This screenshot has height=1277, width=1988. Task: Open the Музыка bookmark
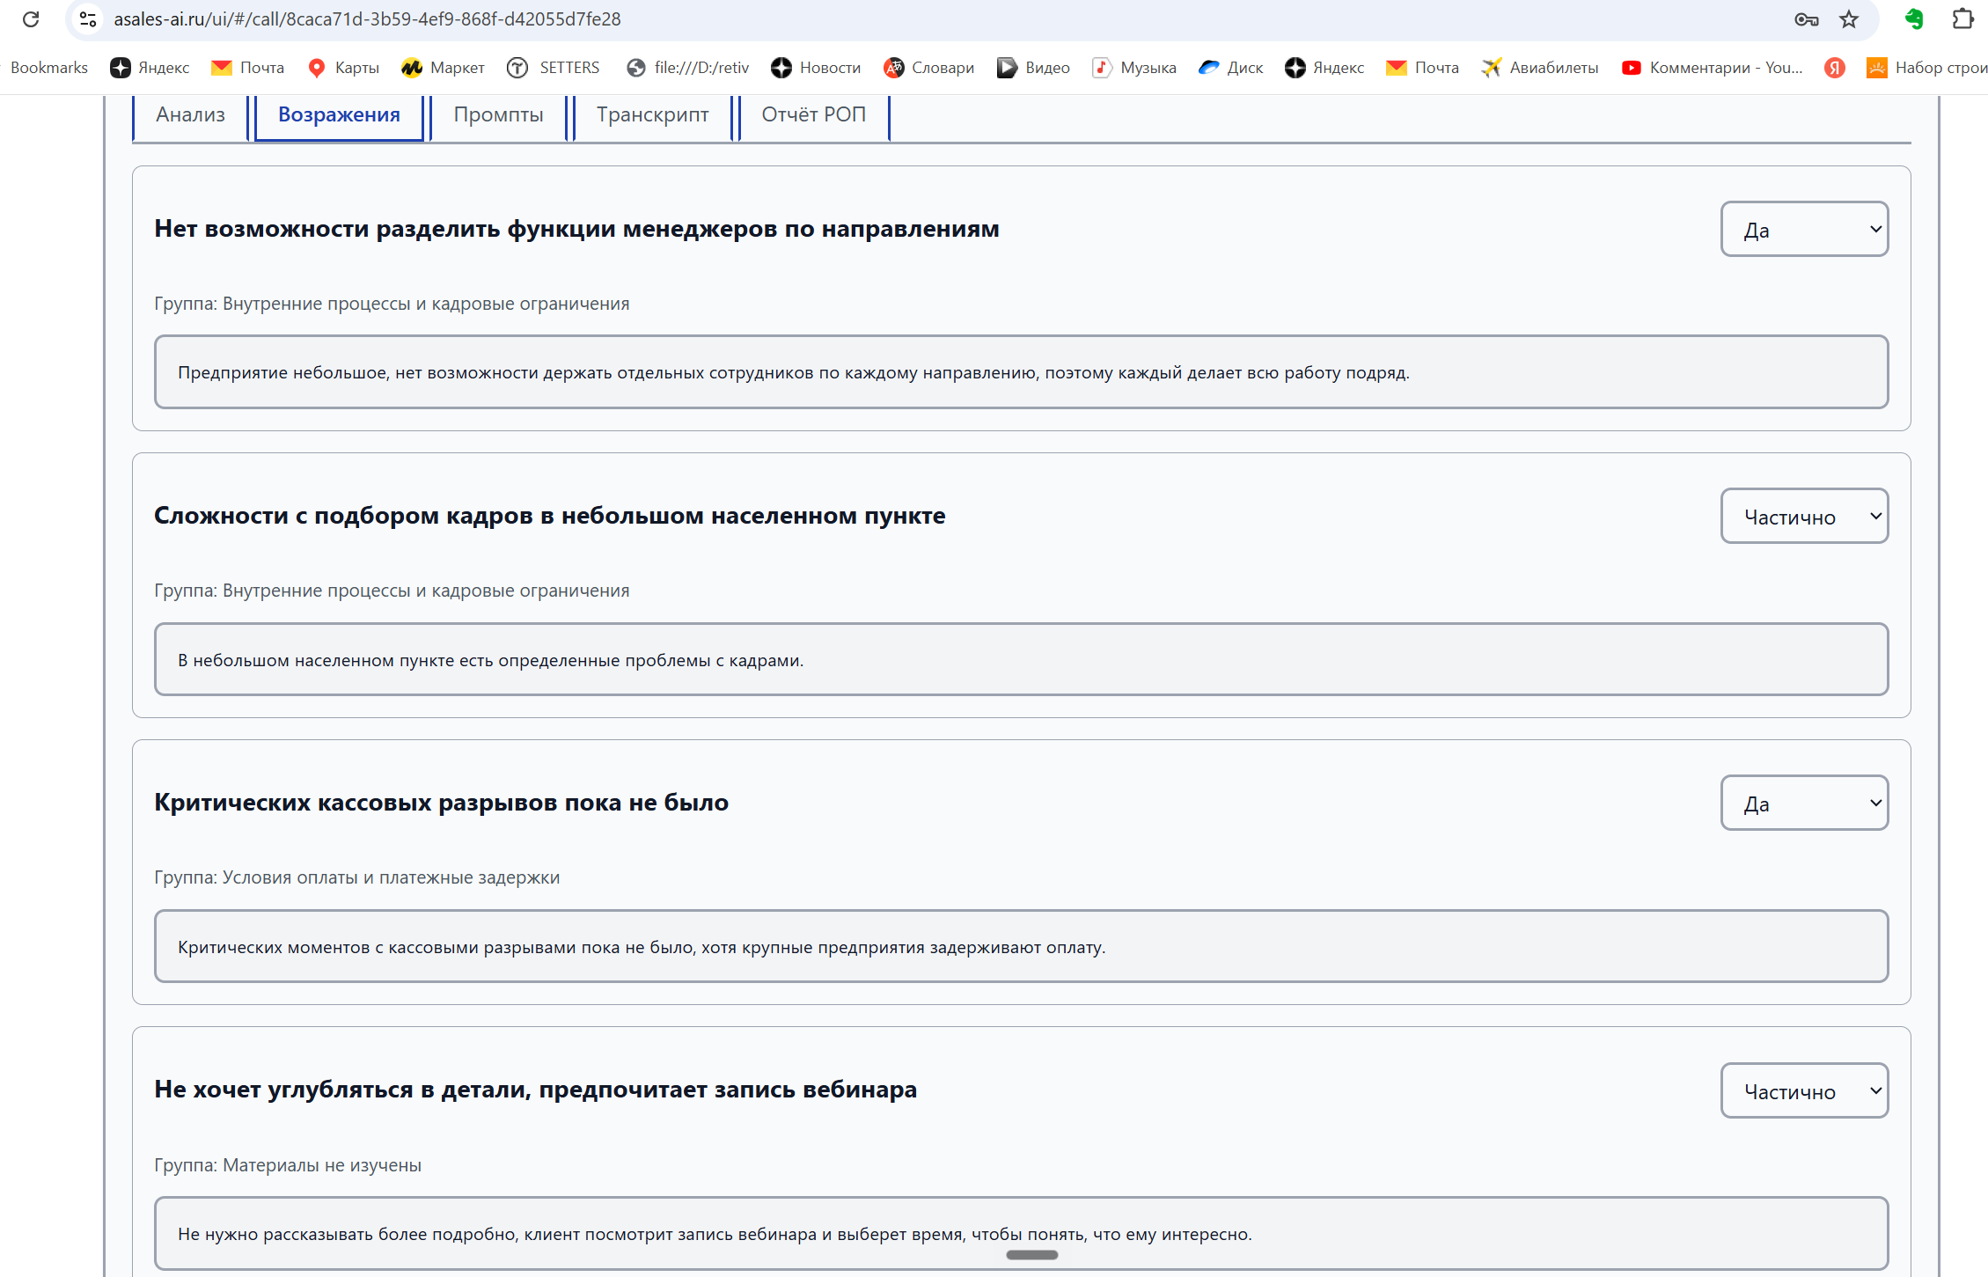click(1134, 68)
